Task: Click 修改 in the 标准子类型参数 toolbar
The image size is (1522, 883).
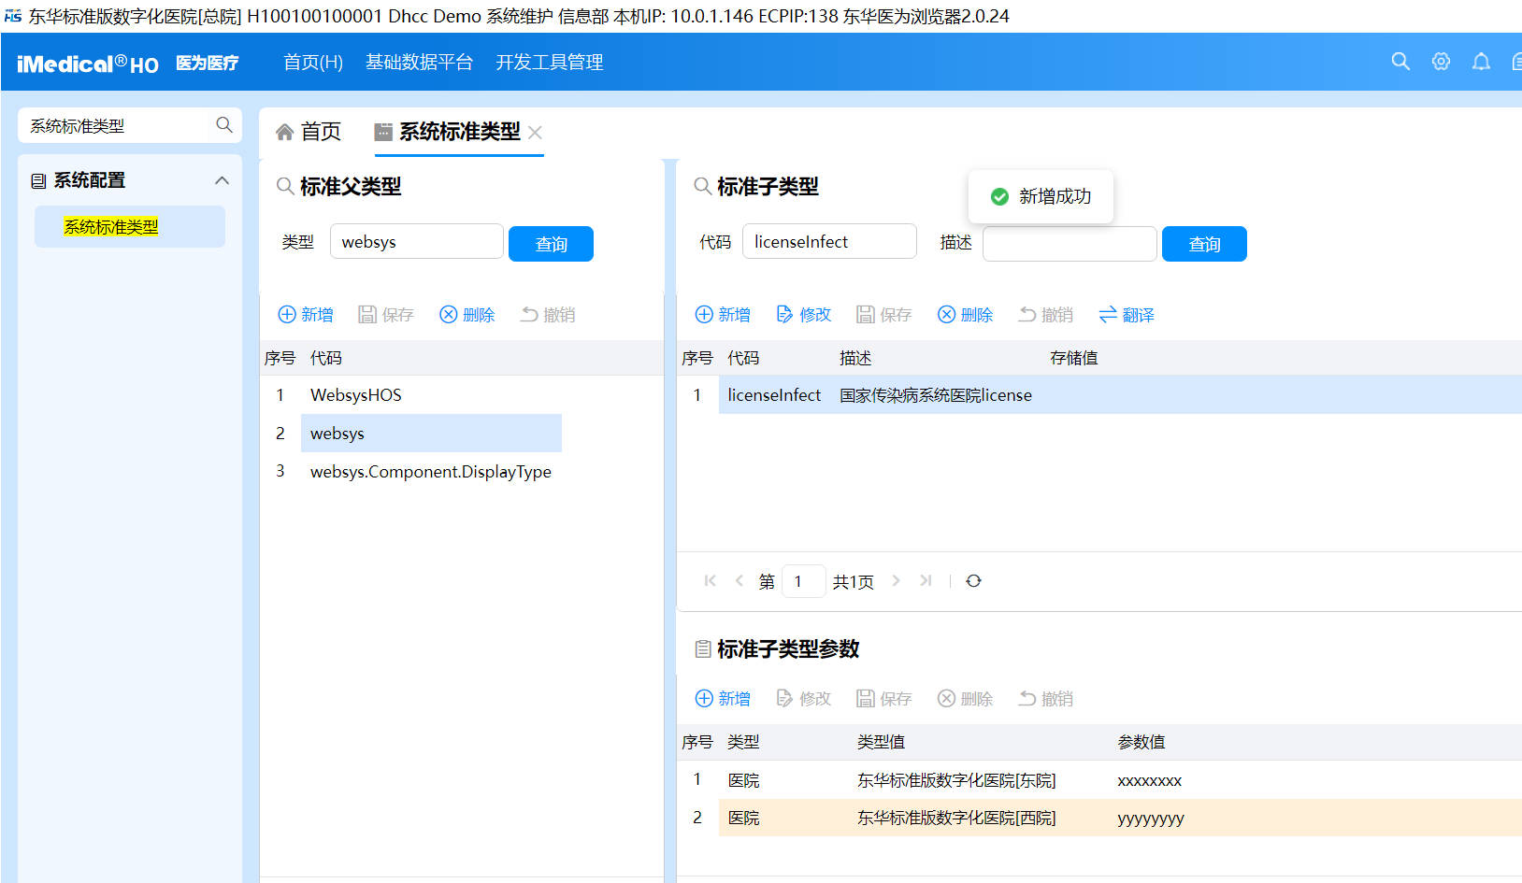Action: [x=804, y=699]
